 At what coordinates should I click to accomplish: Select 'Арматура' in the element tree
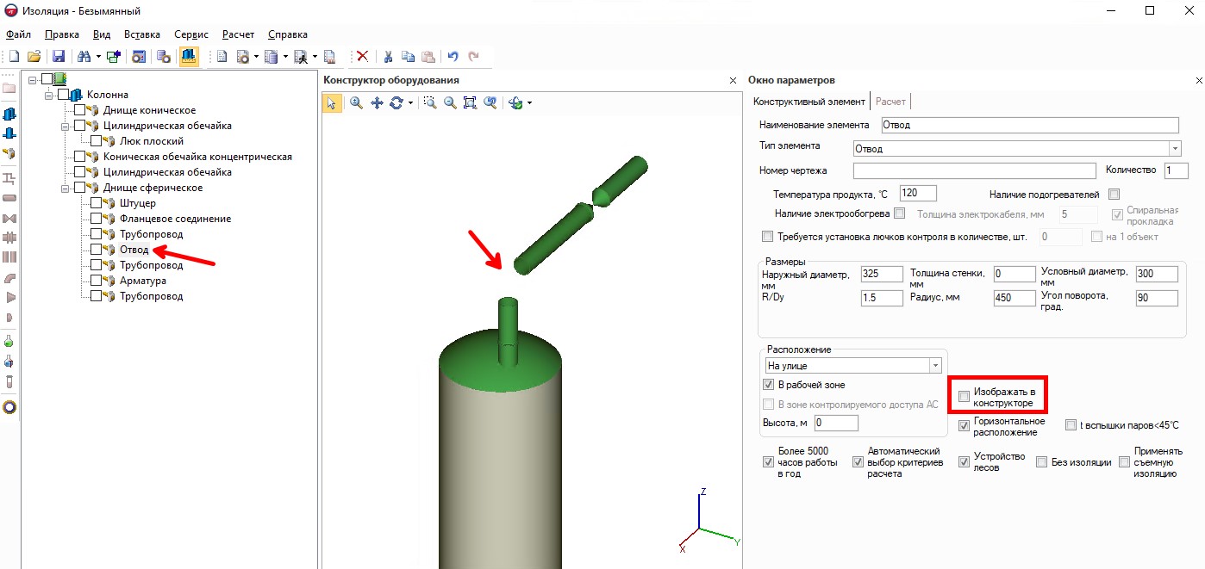[142, 281]
